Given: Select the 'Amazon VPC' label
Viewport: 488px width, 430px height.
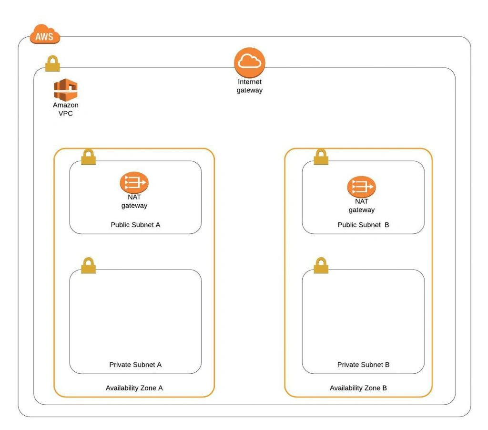Looking at the screenshot, I should point(66,109).
